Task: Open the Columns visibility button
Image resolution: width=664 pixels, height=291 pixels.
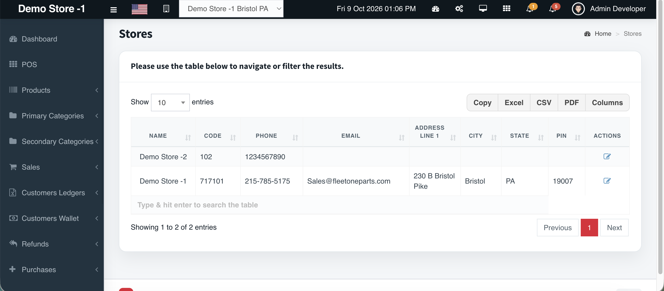Action: click(607, 103)
